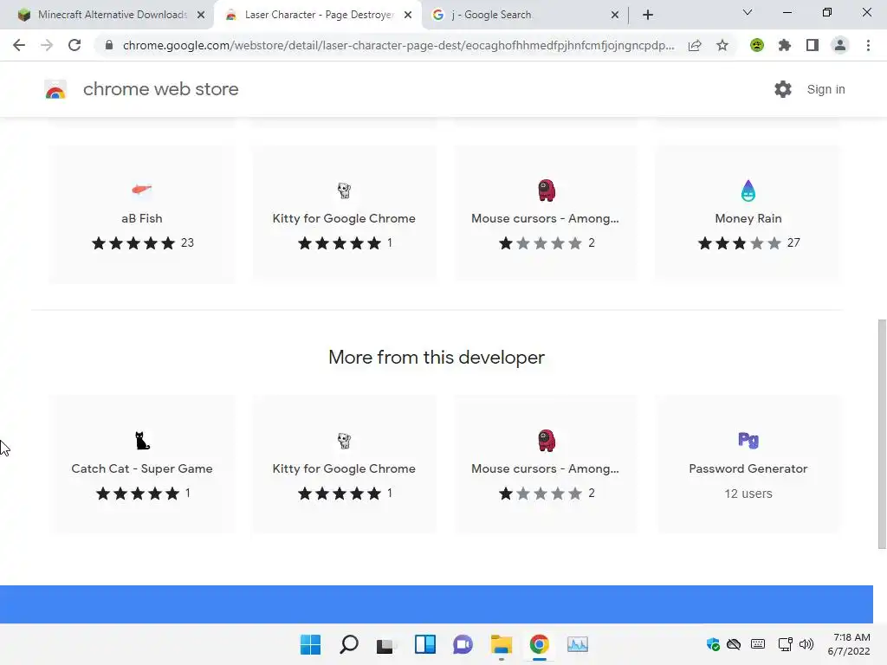Click the green face extension icon
The height and width of the screenshot is (665, 887).
click(757, 45)
